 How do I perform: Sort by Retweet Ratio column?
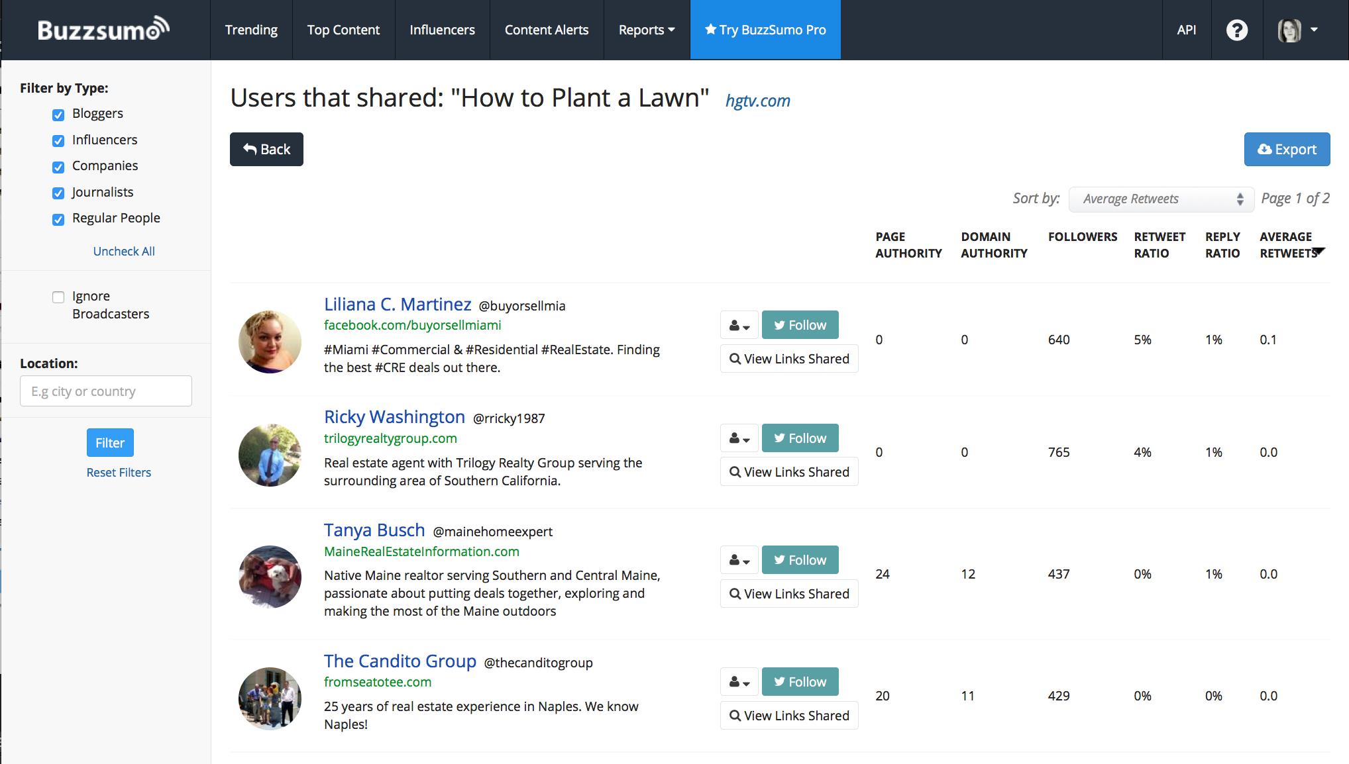[x=1160, y=245]
